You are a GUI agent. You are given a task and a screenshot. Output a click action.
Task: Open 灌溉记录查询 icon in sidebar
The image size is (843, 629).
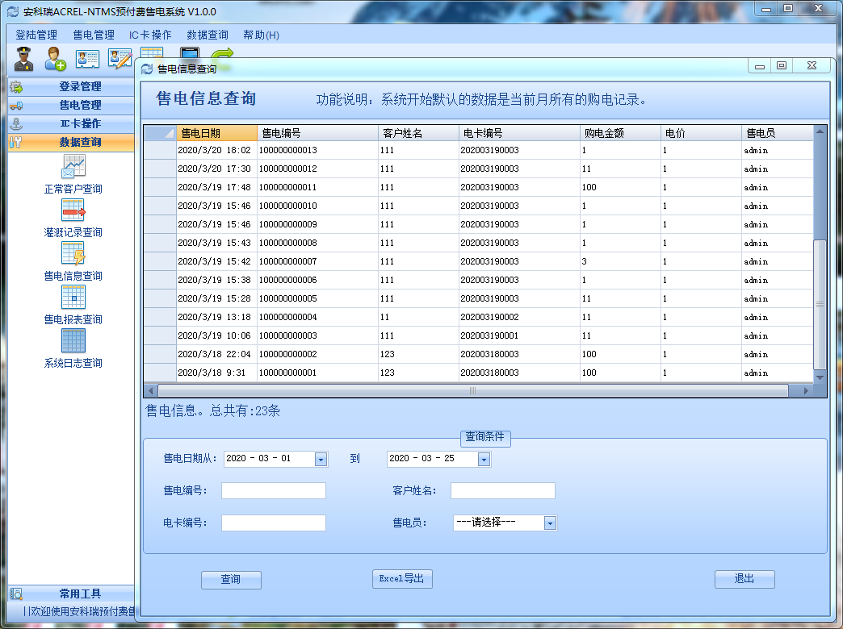point(73,210)
